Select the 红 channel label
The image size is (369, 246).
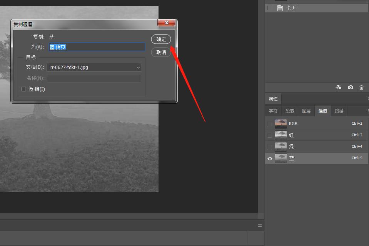coord(291,135)
